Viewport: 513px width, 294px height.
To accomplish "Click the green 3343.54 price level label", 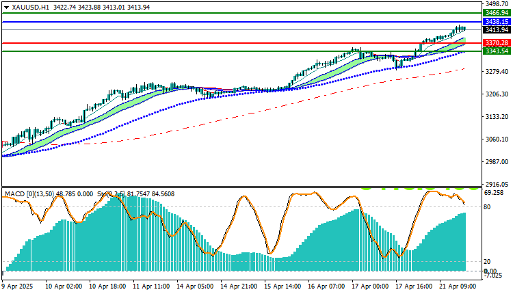I will click(x=497, y=51).
